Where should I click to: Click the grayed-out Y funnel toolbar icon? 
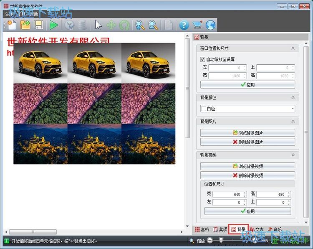pos(69,25)
